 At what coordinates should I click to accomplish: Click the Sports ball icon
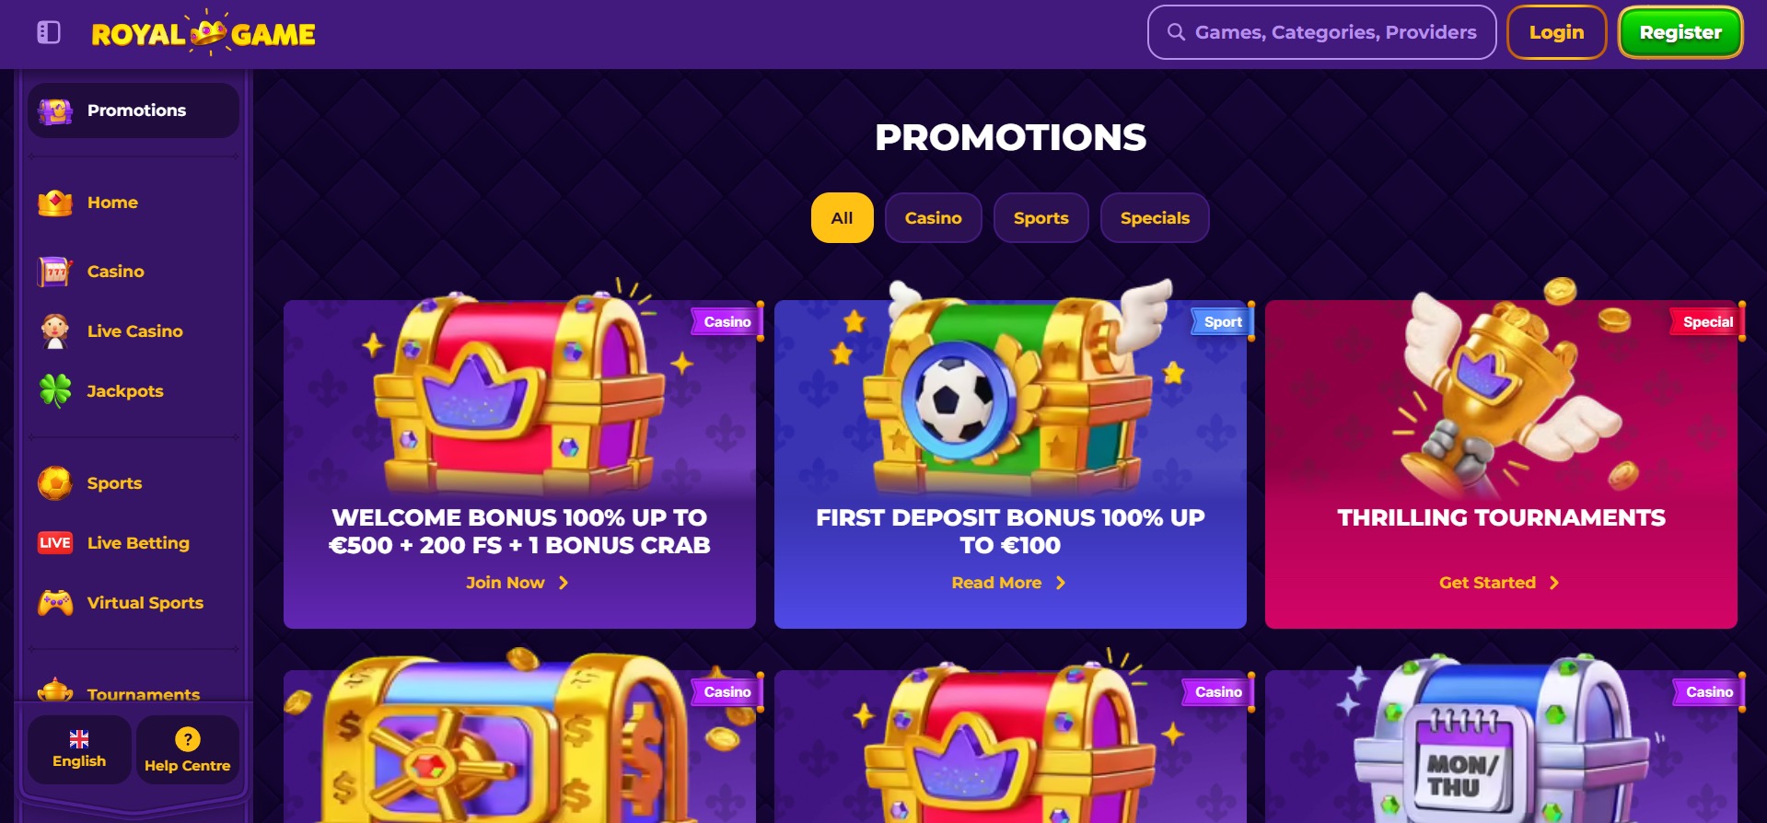(55, 483)
